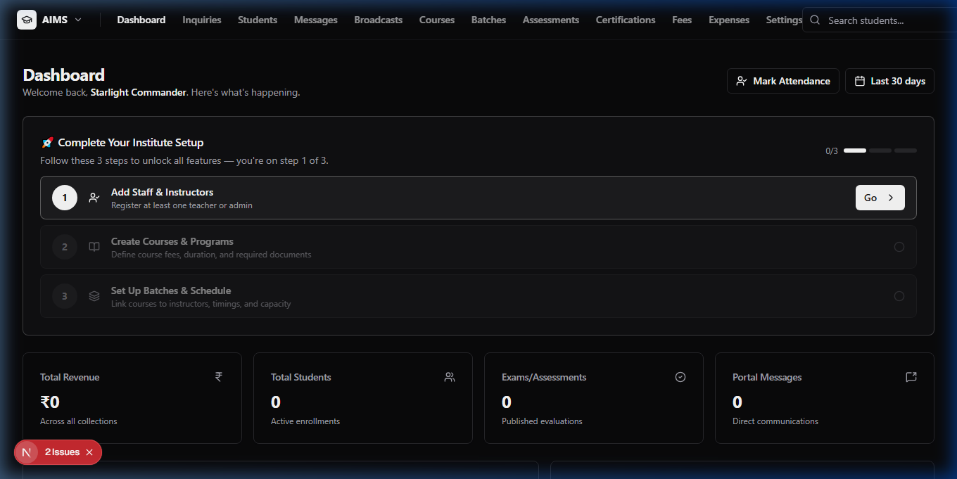Click the book icon beside Create Courses & Programs
The image size is (957, 479).
(x=94, y=247)
